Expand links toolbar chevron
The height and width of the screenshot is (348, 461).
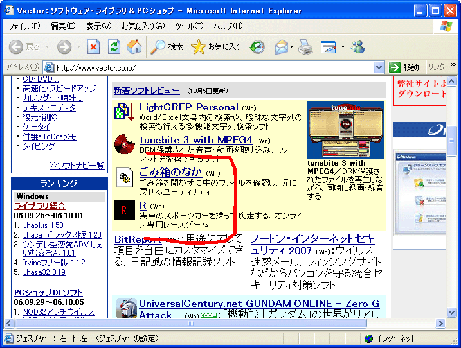point(453,65)
